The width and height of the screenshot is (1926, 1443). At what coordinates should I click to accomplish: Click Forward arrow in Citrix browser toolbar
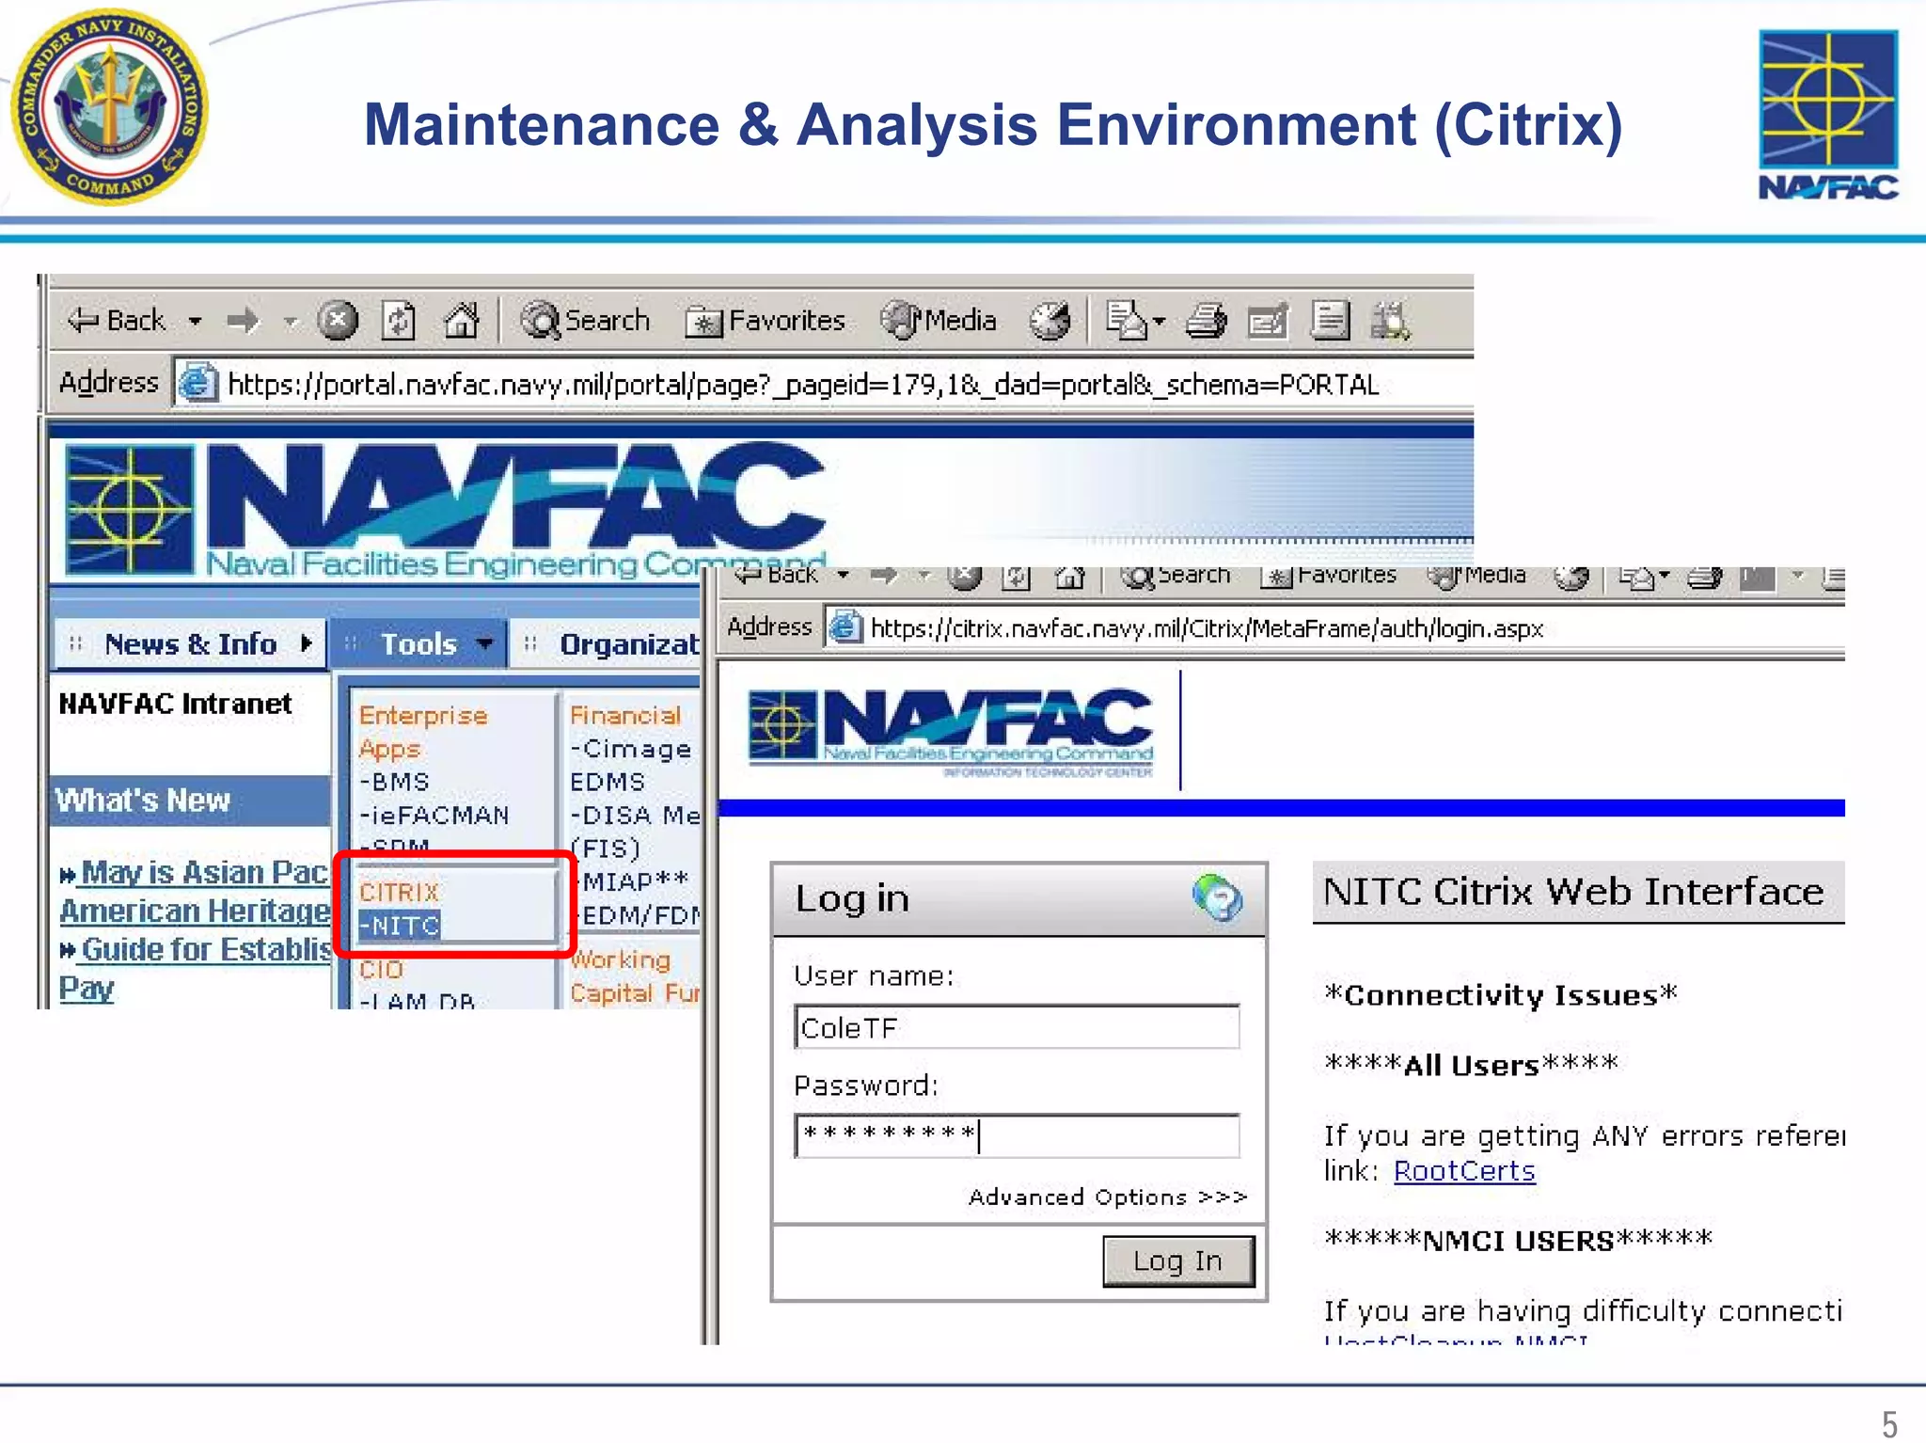(884, 574)
